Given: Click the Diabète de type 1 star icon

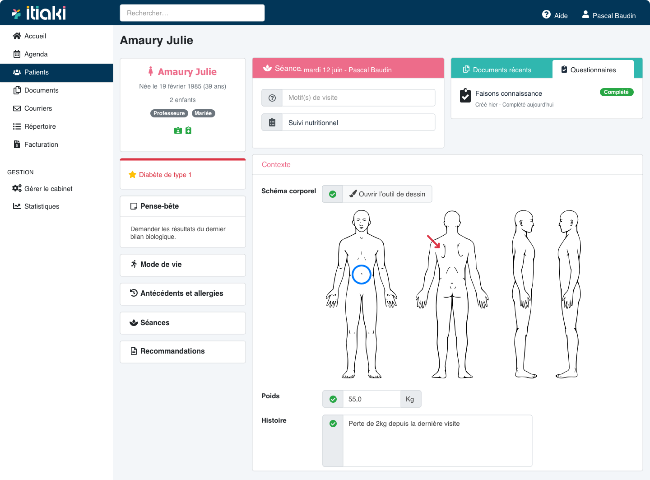Looking at the screenshot, I should 132,175.
